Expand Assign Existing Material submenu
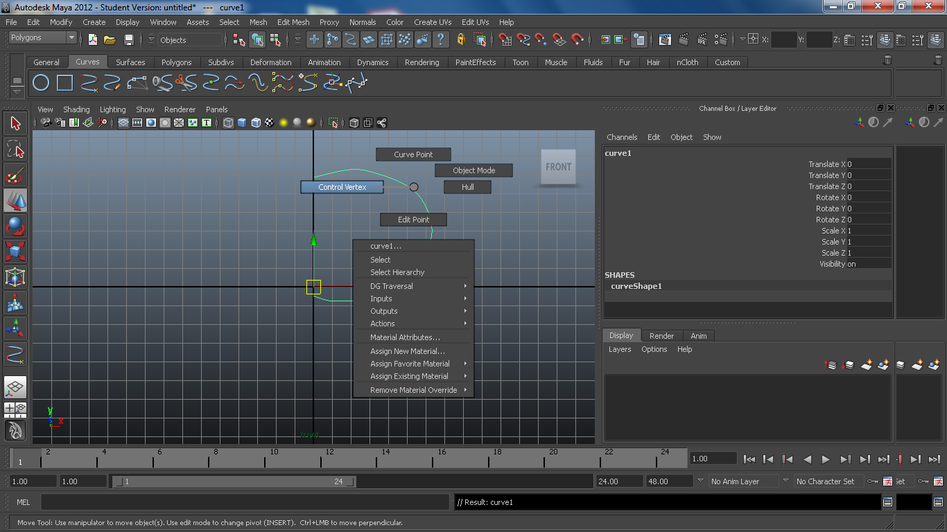This screenshot has height=532, width=947. click(x=413, y=376)
